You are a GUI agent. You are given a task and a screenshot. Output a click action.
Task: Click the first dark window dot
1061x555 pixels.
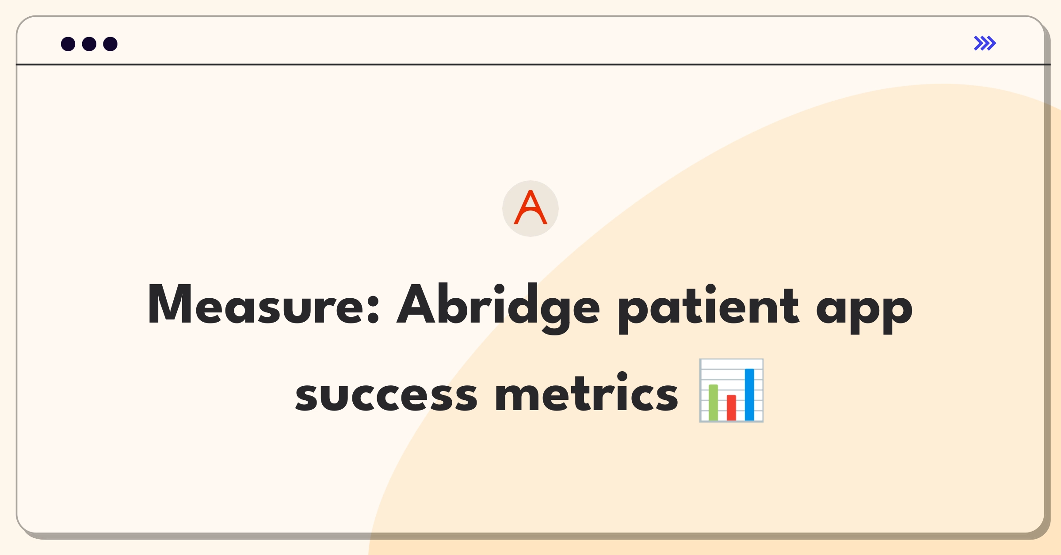pyautogui.click(x=68, y=44)
